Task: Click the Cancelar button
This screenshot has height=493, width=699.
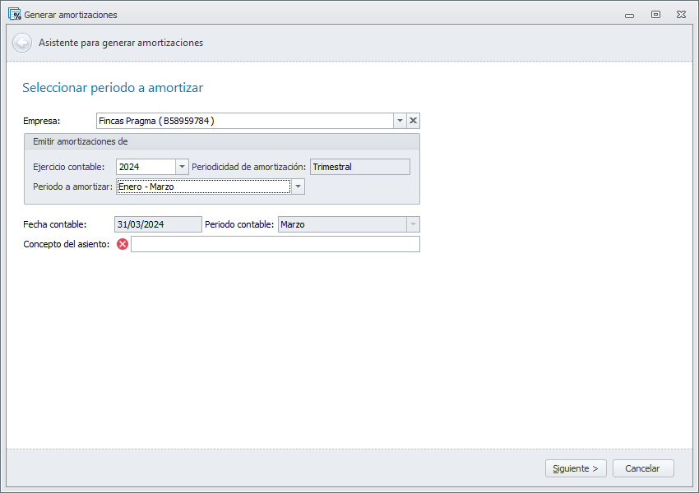Action: (x=643, y=468)
